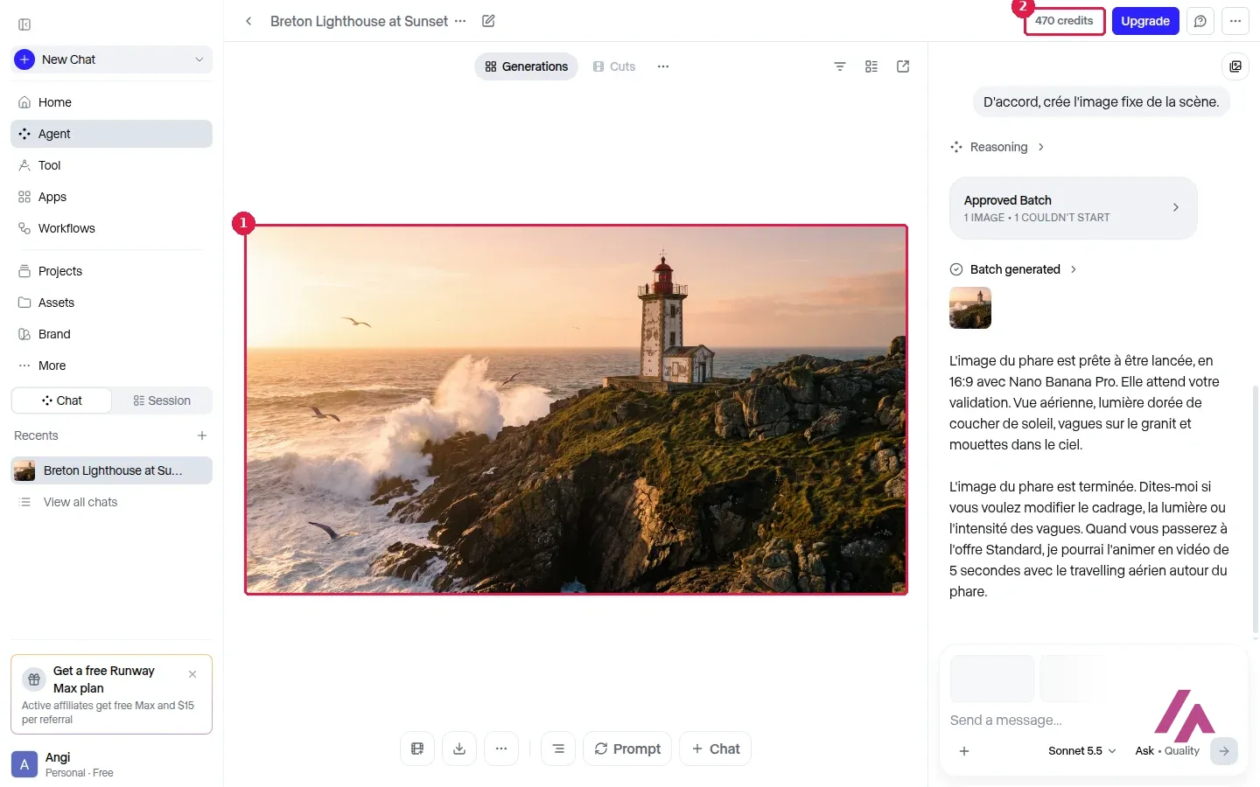Add an attachment with plus icon
Screen dimensions: 1260x787
click(964, 751)
